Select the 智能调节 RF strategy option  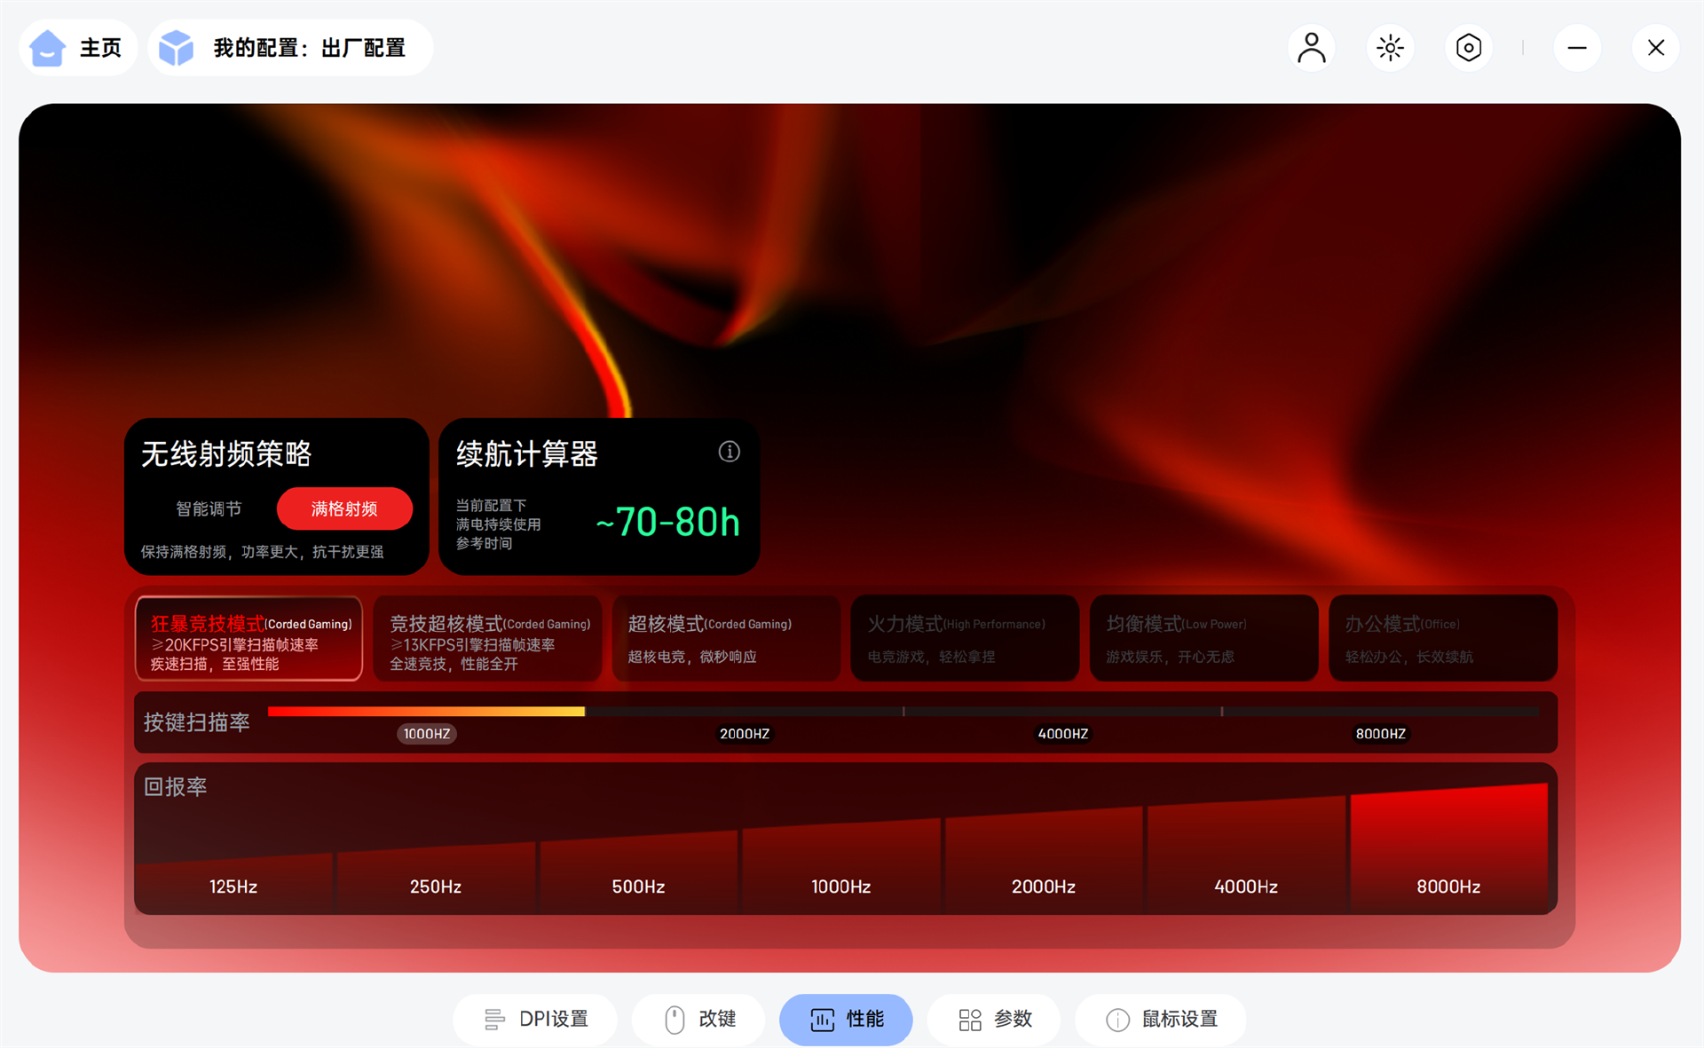point(209,508)
